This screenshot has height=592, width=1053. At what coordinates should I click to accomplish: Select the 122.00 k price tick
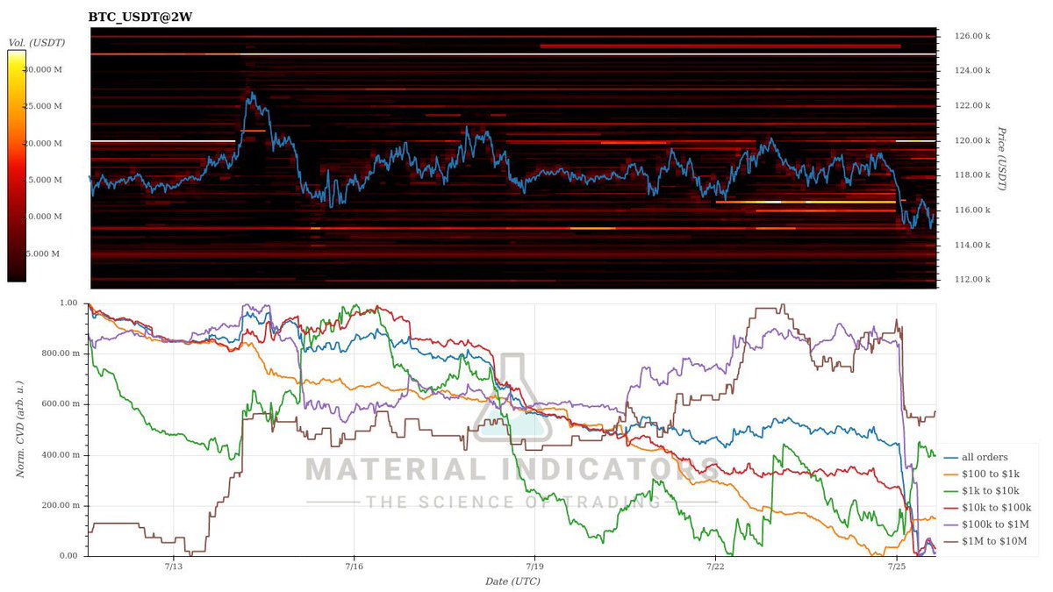pyautogui.click(x=973, y=105)
